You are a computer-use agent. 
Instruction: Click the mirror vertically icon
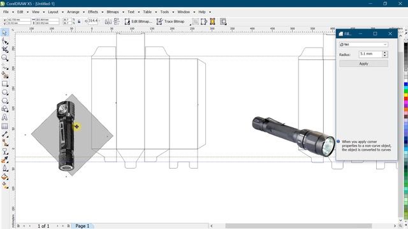117,22
